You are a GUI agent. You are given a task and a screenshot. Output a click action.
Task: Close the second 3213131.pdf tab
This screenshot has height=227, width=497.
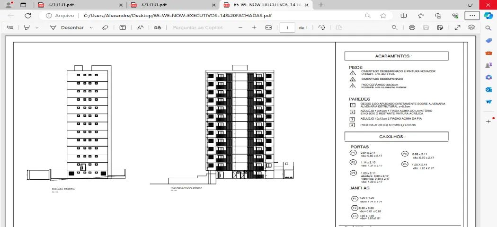pyautogui.click(x=214, y=5)
